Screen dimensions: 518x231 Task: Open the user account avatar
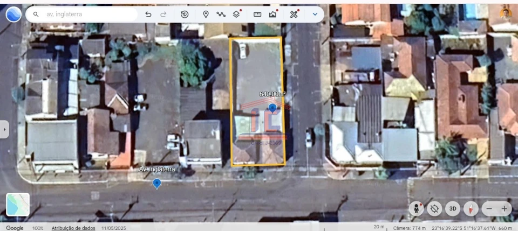click(x=506, y=13)
